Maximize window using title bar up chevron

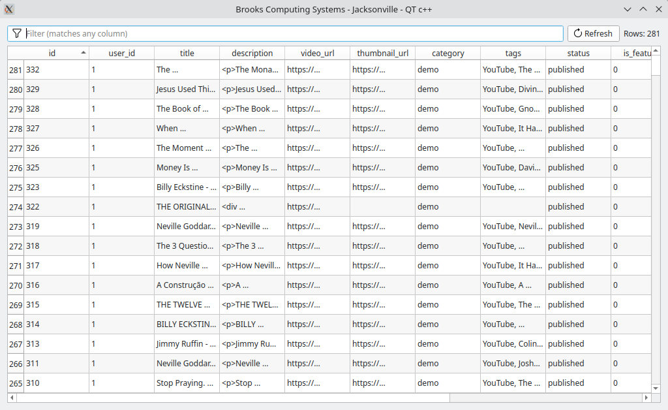pos(643,9)
